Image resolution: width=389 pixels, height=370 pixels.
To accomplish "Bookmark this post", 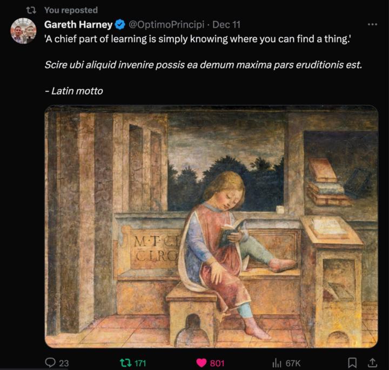I will [x=352, y=362].
